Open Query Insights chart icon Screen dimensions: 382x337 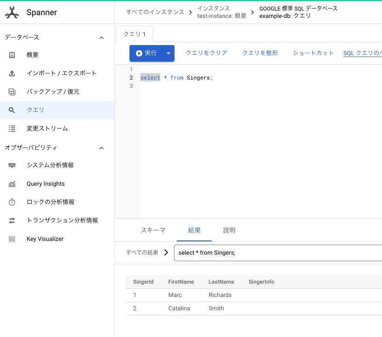tap(11, 184)
